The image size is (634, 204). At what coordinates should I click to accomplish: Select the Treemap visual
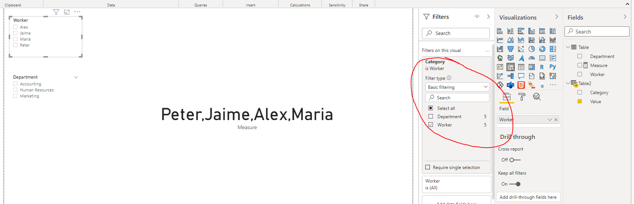553,49
